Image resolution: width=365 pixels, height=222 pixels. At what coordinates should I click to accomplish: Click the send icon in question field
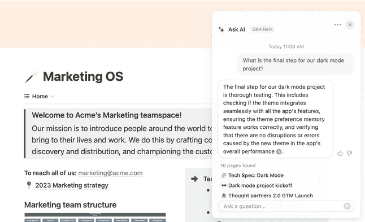(347, 206)
